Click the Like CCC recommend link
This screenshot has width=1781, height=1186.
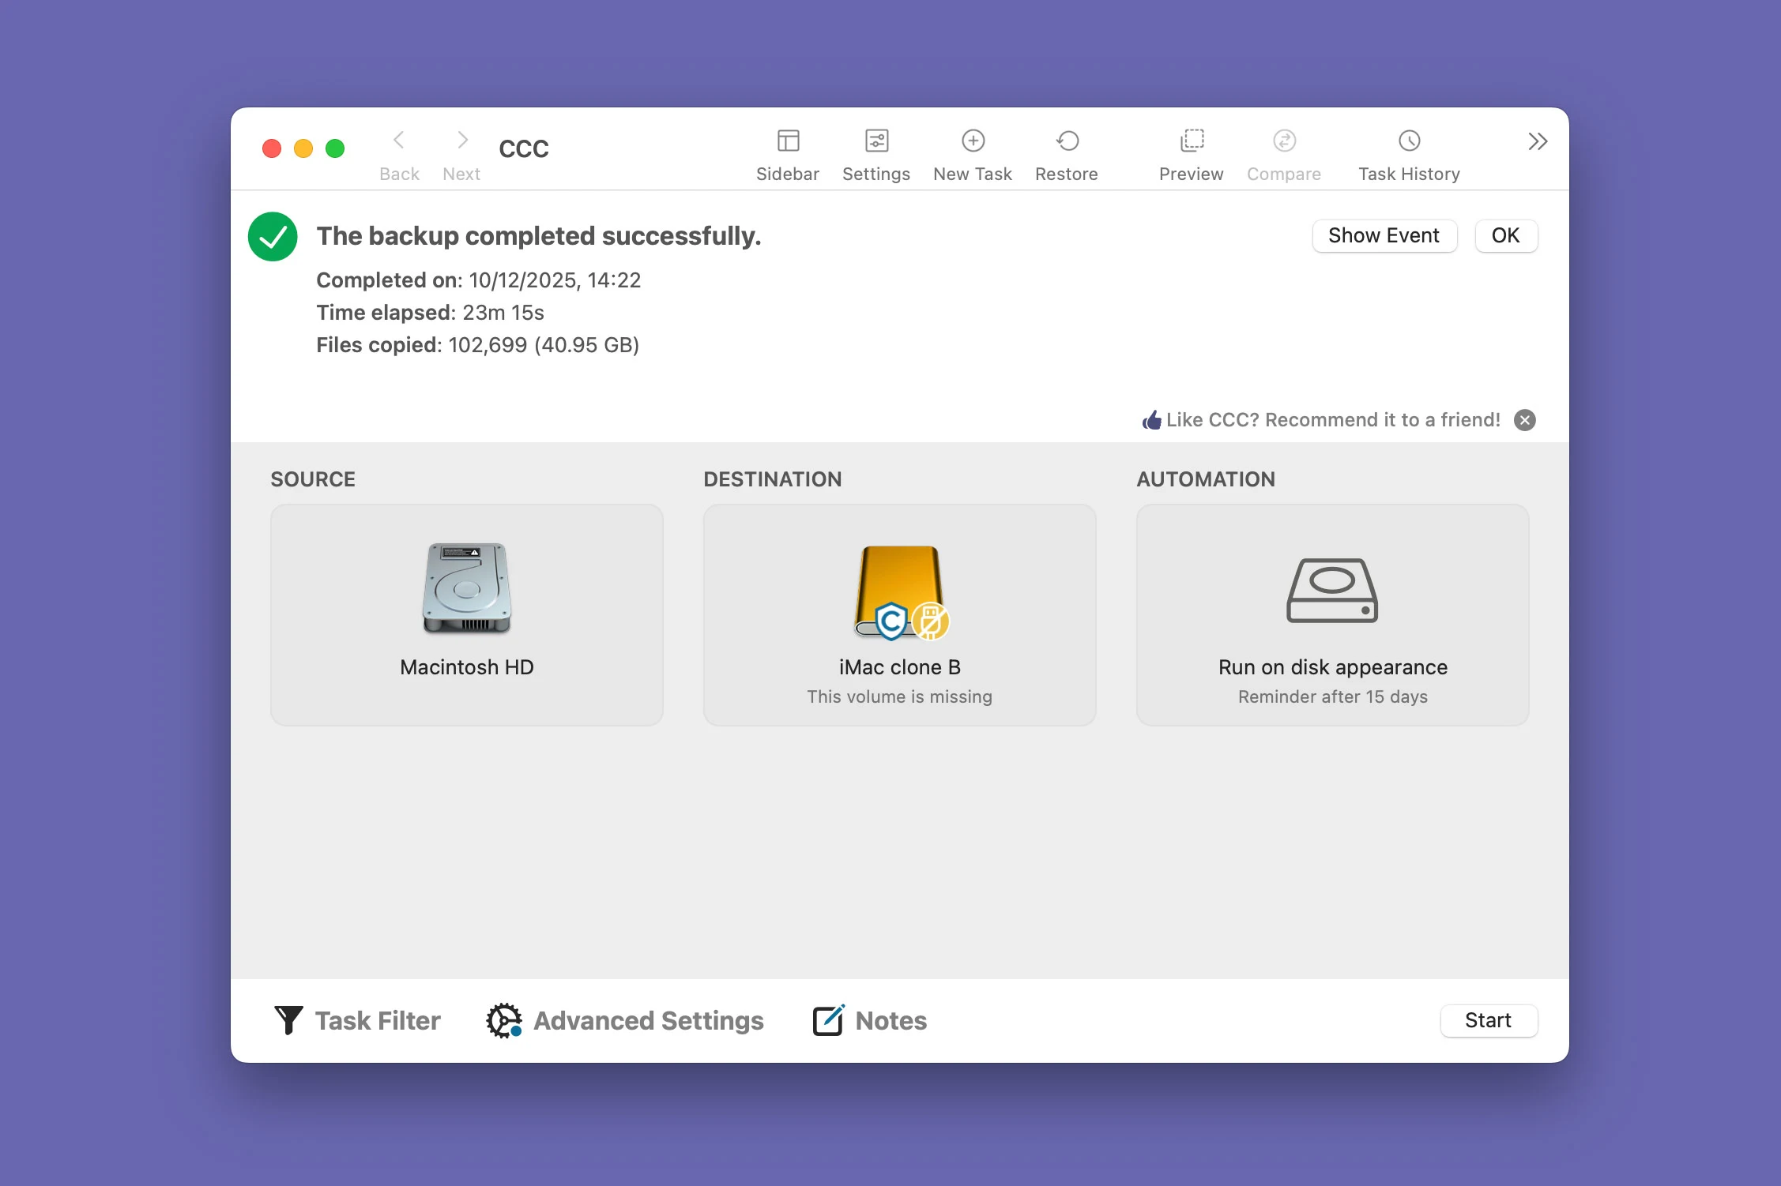(x=1321, y=419)
